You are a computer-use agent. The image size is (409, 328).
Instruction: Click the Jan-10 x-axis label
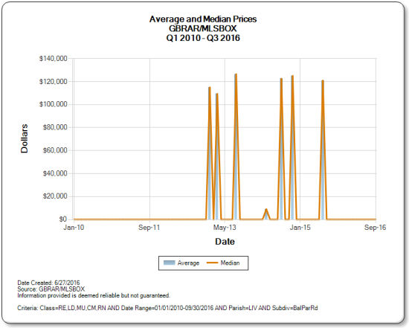pos(74,228)
